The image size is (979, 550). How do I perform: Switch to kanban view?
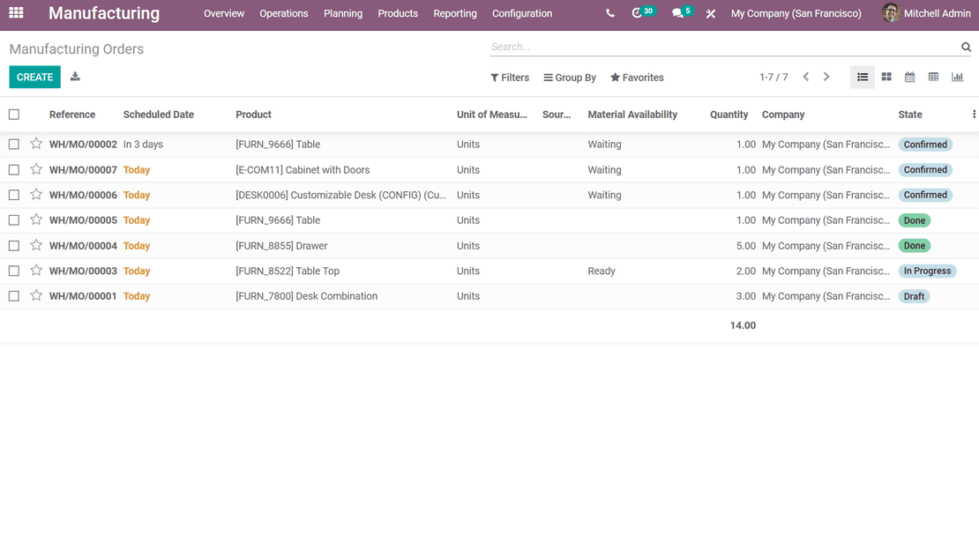pos(886,78)
